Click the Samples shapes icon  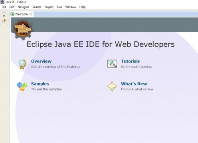point(22,87)
